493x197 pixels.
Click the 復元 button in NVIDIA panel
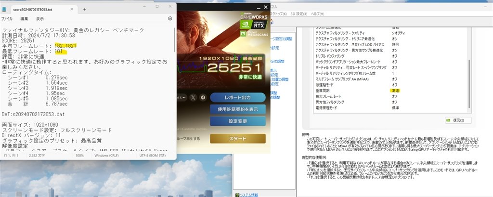tap(458, 120)
